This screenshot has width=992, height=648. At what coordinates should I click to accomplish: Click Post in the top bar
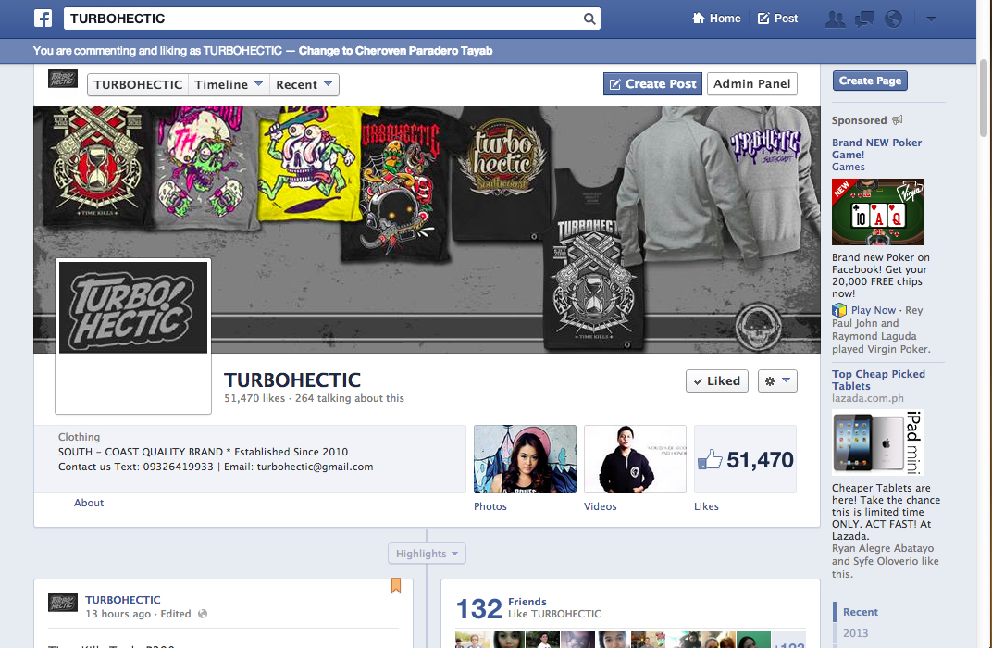click(777, 19)
